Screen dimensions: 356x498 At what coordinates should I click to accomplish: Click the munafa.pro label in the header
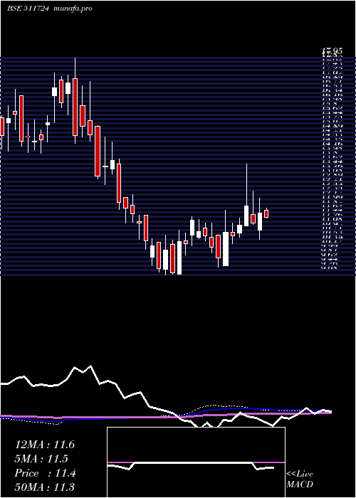(x=73, y=9)
